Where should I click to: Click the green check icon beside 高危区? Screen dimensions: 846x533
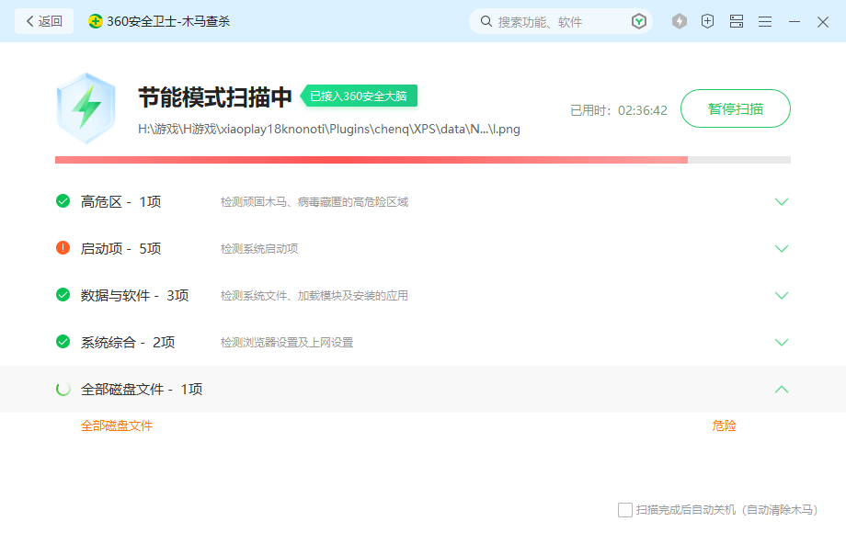(63, 201)
